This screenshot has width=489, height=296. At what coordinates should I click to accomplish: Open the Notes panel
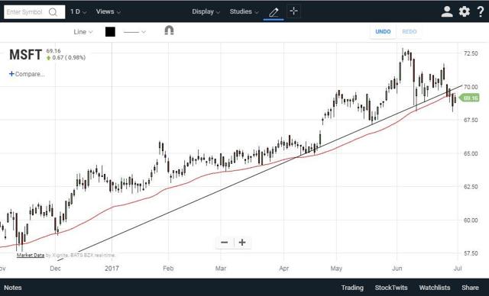pyautogui.click(x=13, y=288)
